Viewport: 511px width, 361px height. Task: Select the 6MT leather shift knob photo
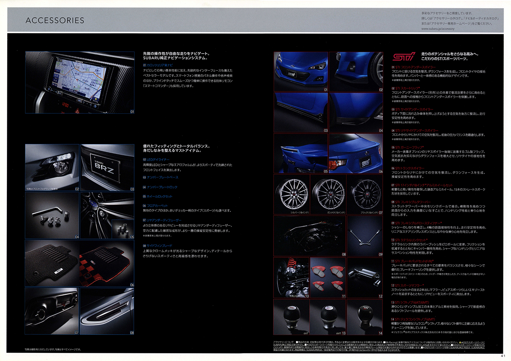click(x=328, y=317)
